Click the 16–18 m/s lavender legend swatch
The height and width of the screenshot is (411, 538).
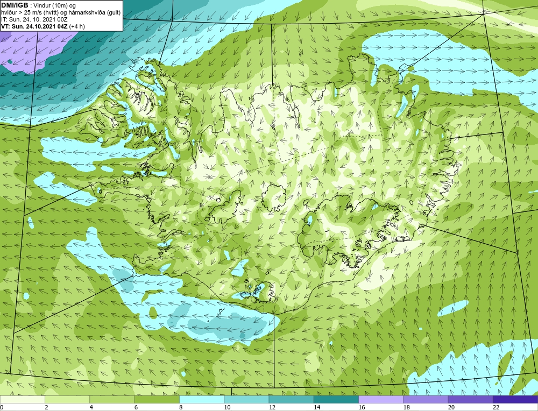pyautogui.click(x=381, y=399)
